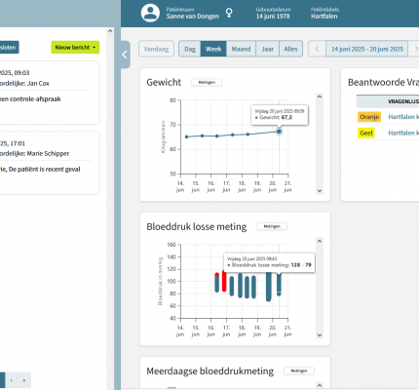Select the Dag view tab
This screenshot has height=390, width=419.
[x=190, y=49]
